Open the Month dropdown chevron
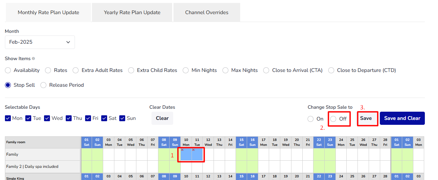The height and width of the screenshot is (180, 438). point(68,42)
